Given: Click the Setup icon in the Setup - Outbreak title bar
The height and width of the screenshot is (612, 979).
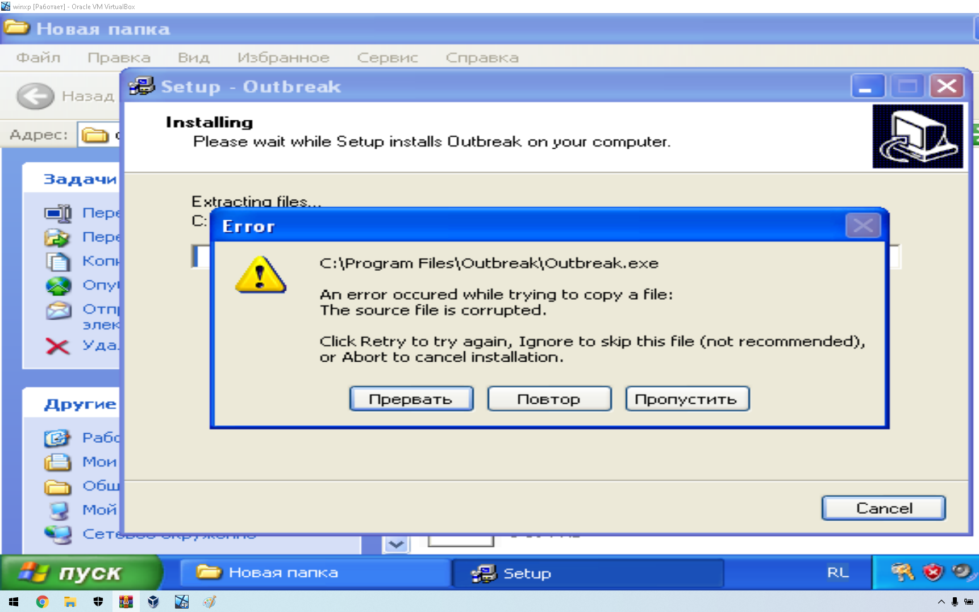Looking at the screenshot, I should (x=141, y=86).
